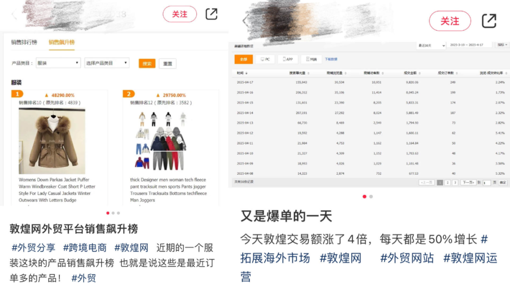Open the #跨境电商 hashtag
The image size is (510, 287).
(x=85, y=248)
